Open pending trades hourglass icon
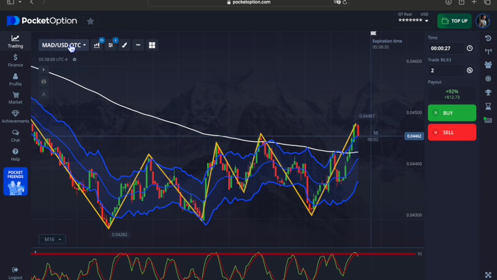Viewport: 497px width, 280px height. click(x=488, y=106)
